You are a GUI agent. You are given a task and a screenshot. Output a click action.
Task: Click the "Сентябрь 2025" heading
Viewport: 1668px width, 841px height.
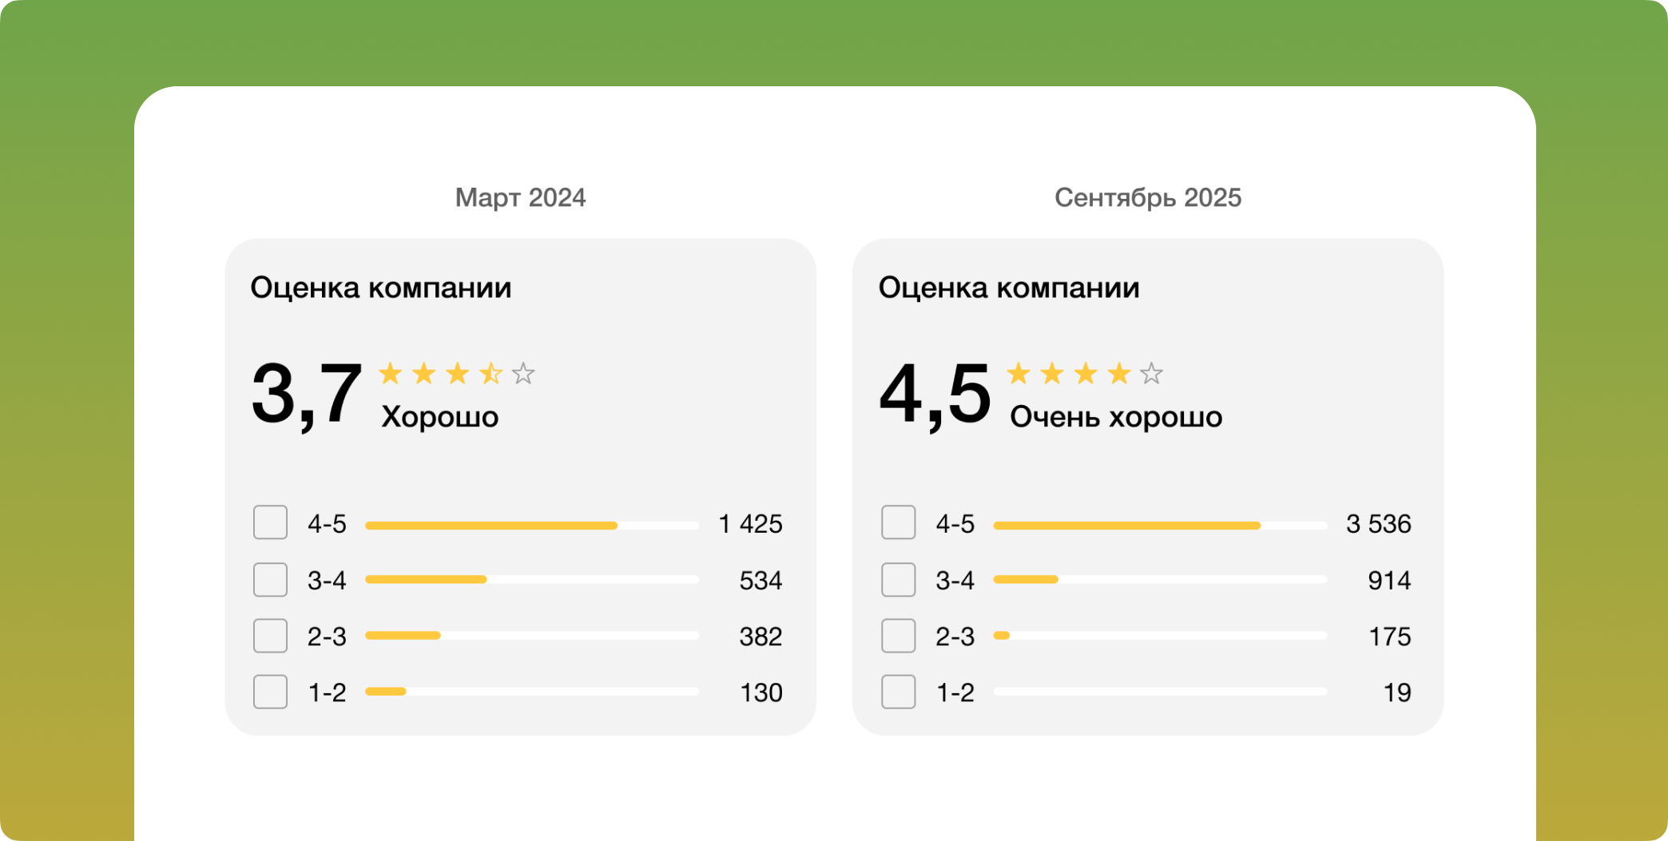pyautogui.click(x=1147, y=197)
